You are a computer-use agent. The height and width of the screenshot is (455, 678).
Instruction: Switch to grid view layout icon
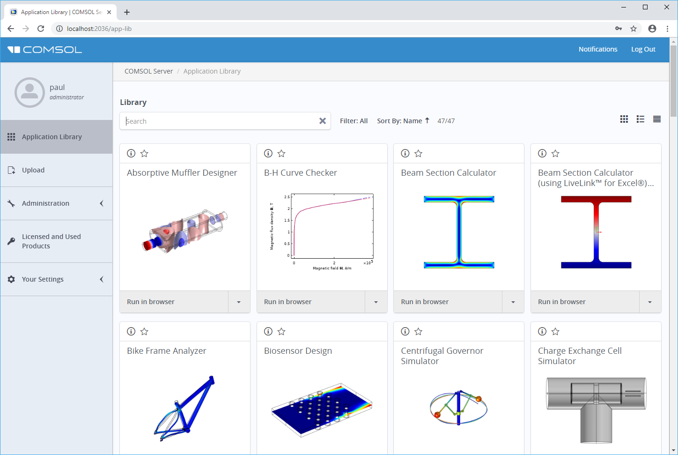point(624,119)
